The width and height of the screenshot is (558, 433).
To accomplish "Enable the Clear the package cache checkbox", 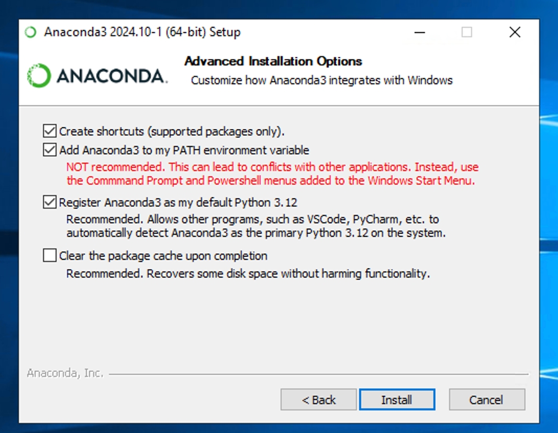I will coord(50,256).
